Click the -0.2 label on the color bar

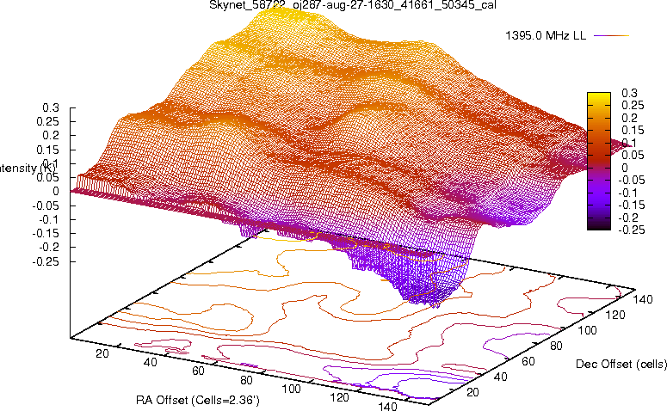click(628, 218)
